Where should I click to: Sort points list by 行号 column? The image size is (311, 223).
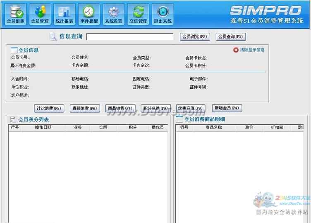(x=15, y=128)
